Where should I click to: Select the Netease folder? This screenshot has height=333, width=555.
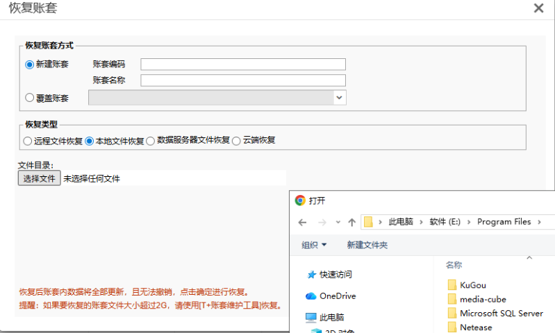[x=476, y=327]
